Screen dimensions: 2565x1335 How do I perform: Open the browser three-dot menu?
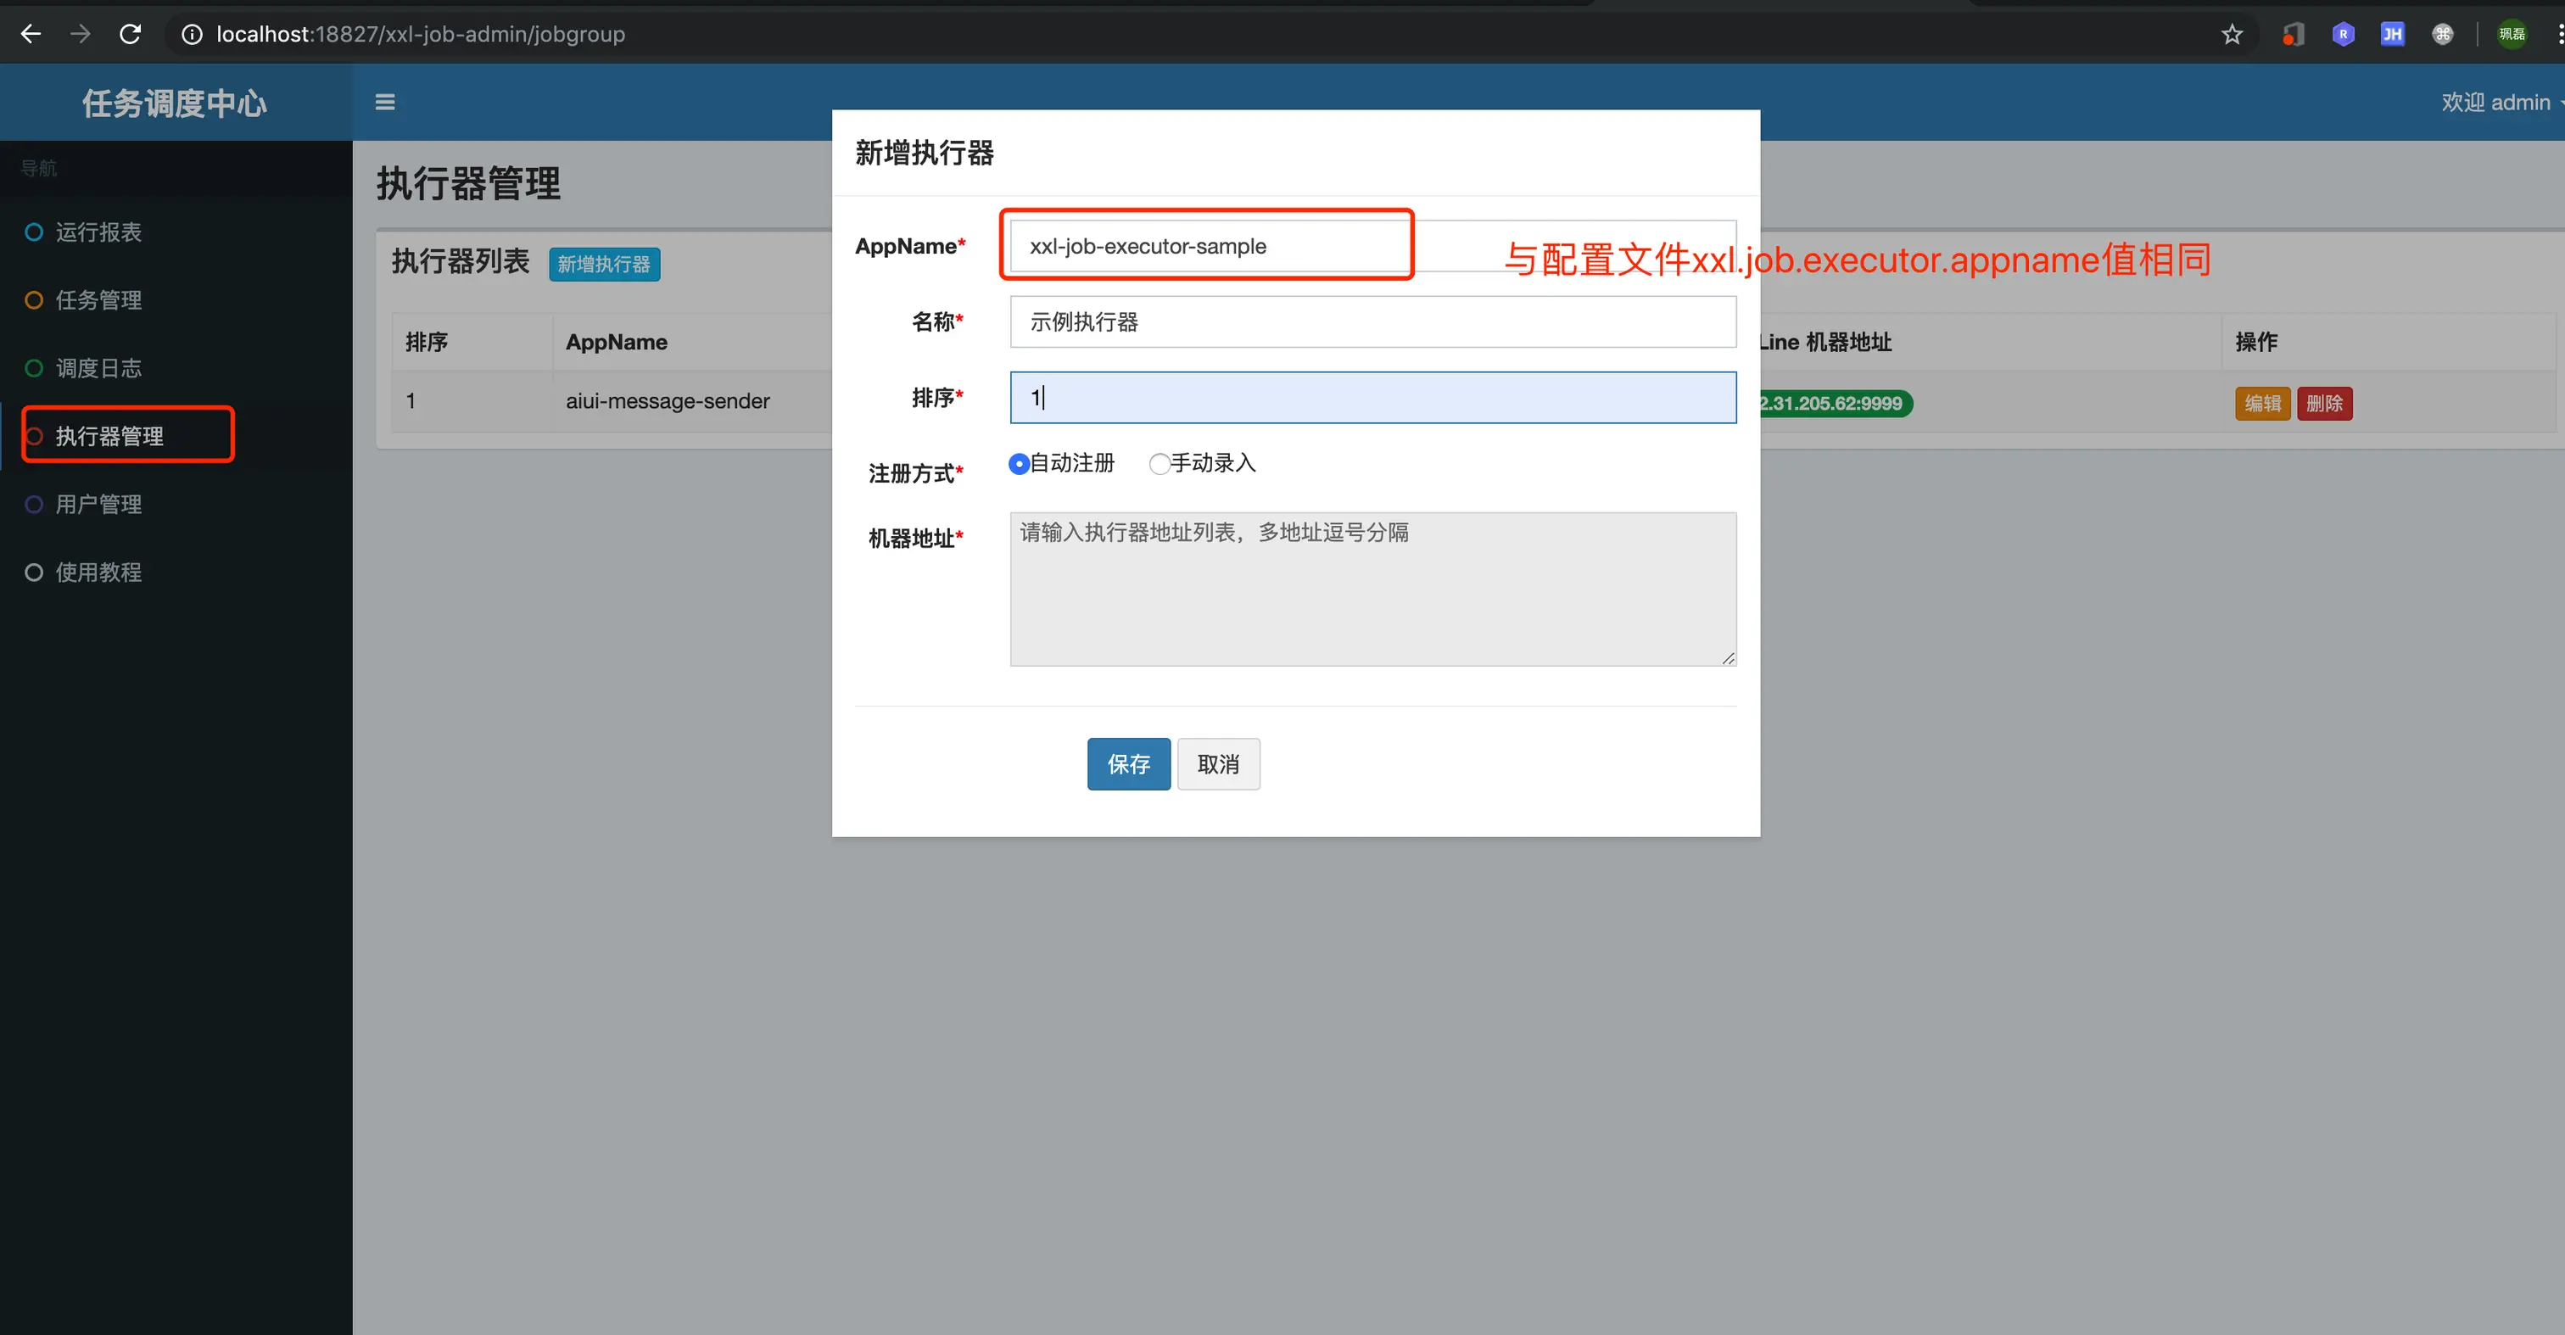point(2557,34)
